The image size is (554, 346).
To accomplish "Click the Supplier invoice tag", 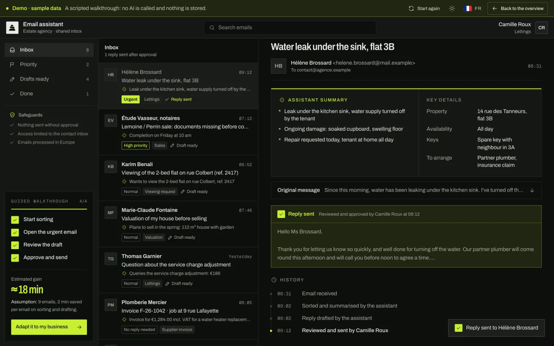I will click(177, 330).
